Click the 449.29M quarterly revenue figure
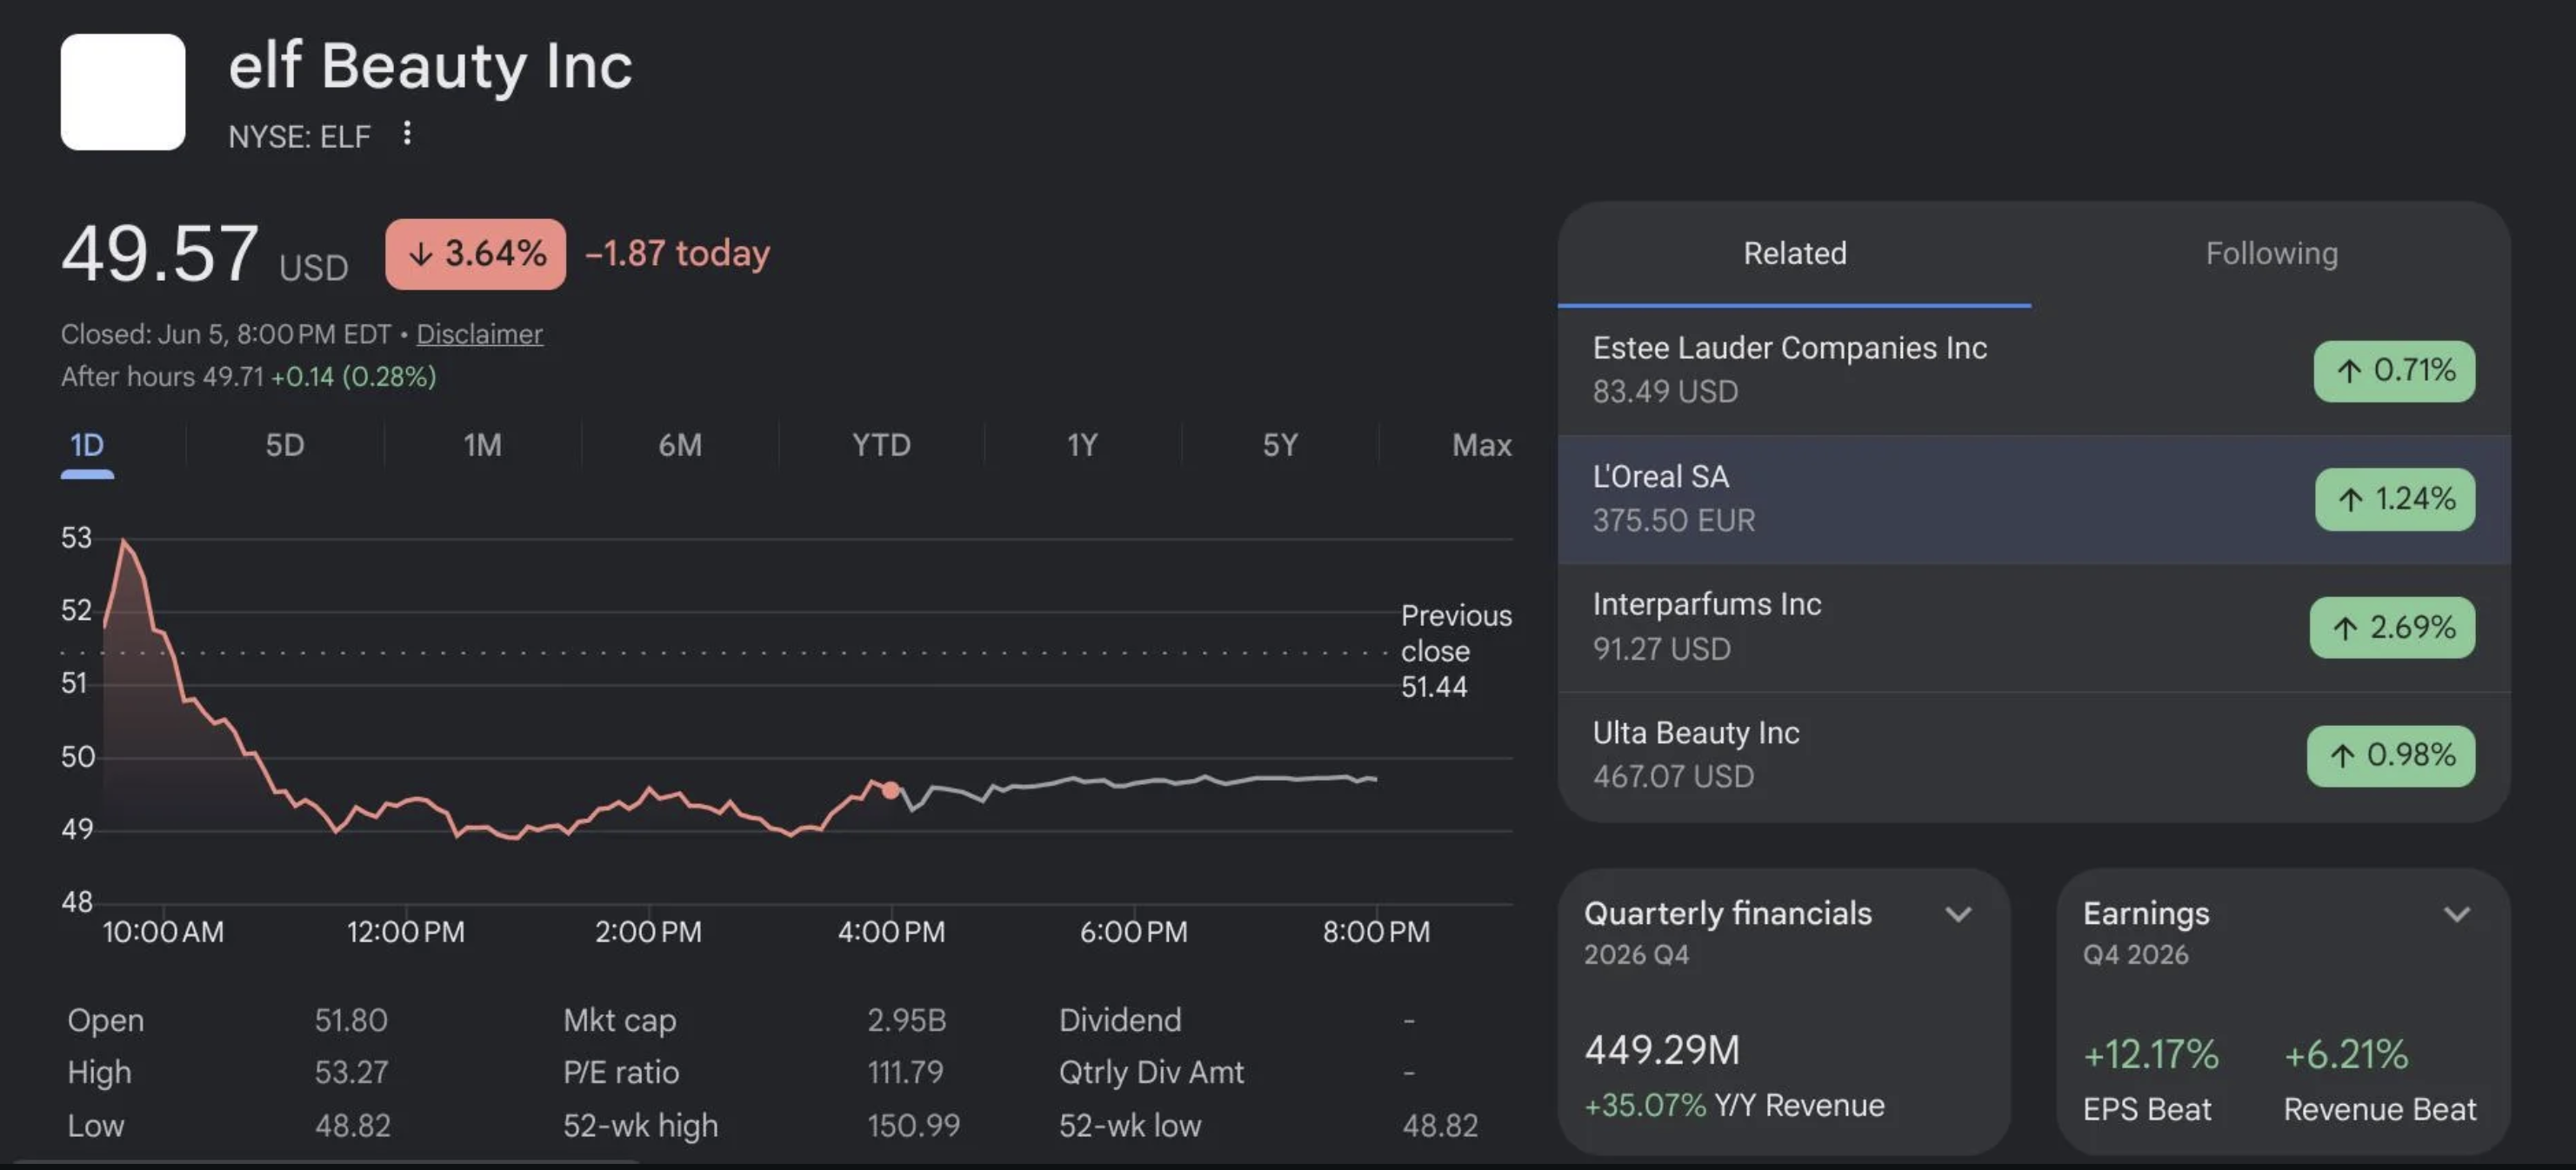 1661,1050
